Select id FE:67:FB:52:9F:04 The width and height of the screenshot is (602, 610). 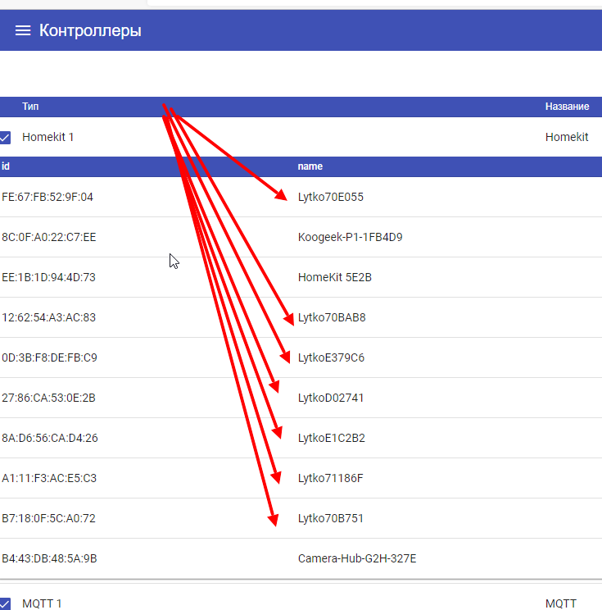pos(48,197)
